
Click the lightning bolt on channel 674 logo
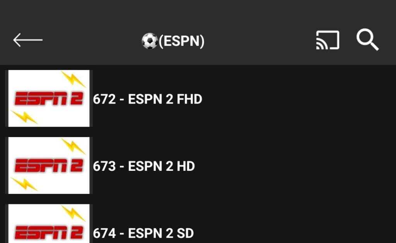[x=73, y=213]
